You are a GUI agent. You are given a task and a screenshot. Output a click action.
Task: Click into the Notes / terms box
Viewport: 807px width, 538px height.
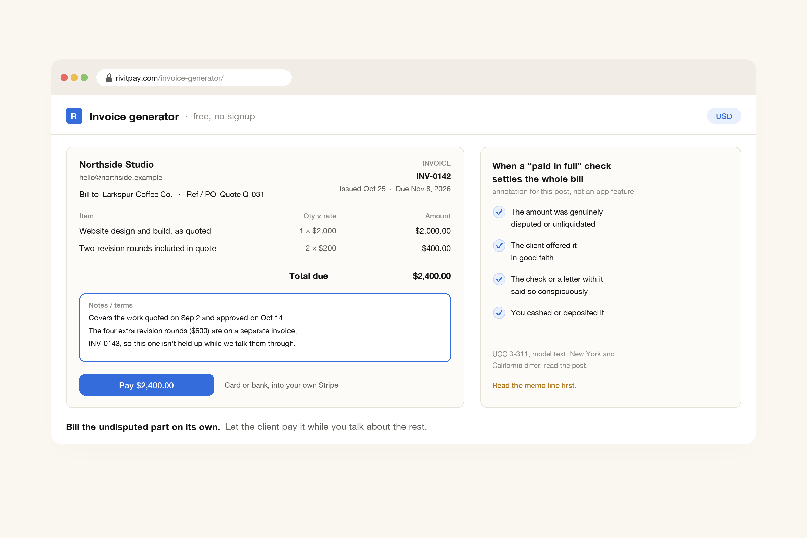click(265, 328)
